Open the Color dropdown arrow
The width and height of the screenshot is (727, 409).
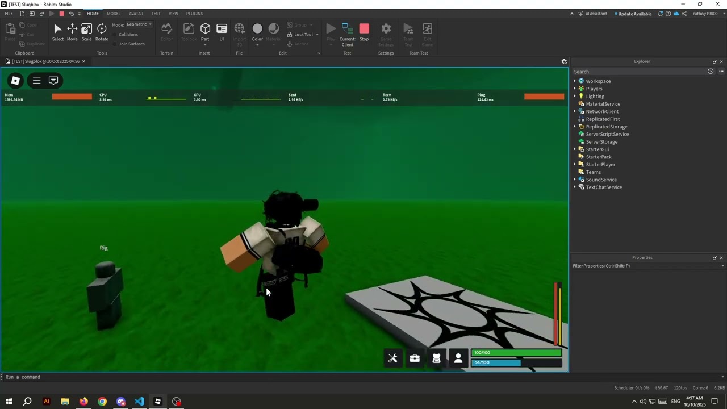pos(257,44)
